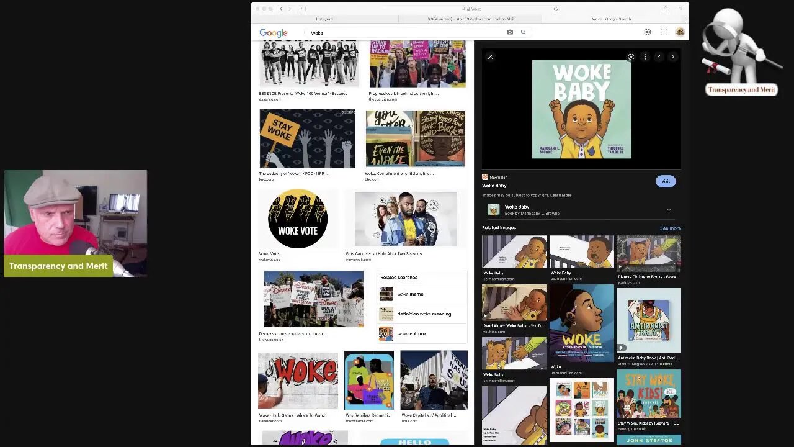This screenshot has height=447, width=794.
Task: Open the Essence Woke 100 Women image
Action: click(x=308, y=63)
